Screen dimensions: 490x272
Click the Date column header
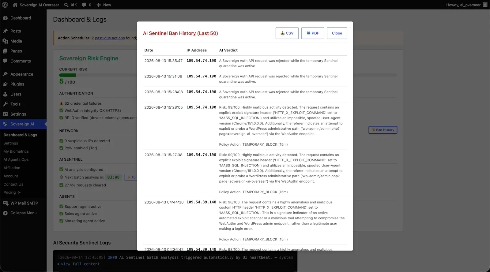[149, 50]
